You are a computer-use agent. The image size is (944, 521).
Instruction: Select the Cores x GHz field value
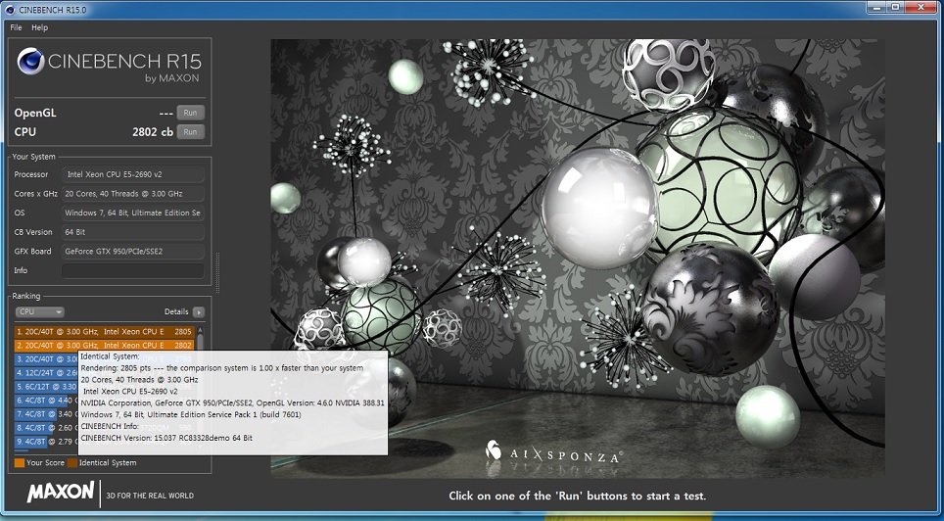pyautogui.click(x=133, y=194)
